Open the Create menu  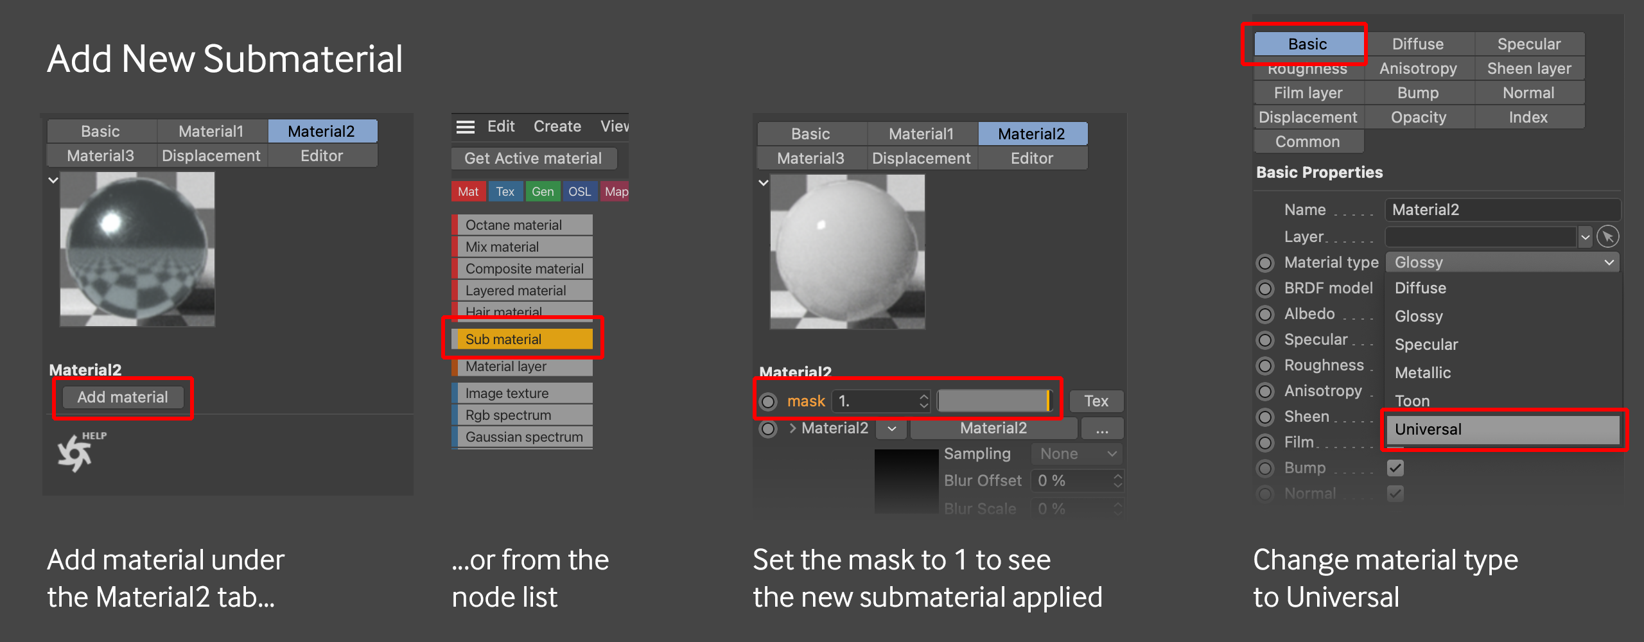coord(557,126)
